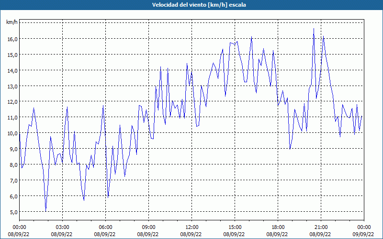Viewport: 383px width, 239px height.
Task: Click the '15:00' time axis label
Action: point(235,228)
